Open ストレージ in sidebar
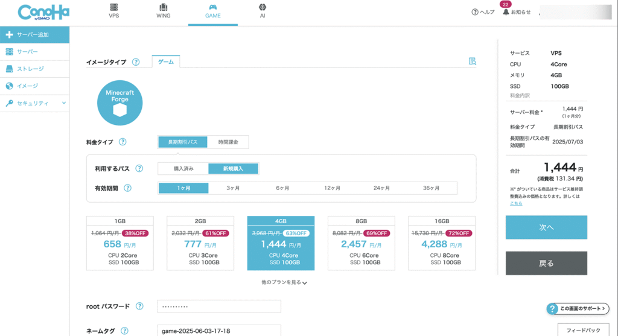 tap(34, 69)
